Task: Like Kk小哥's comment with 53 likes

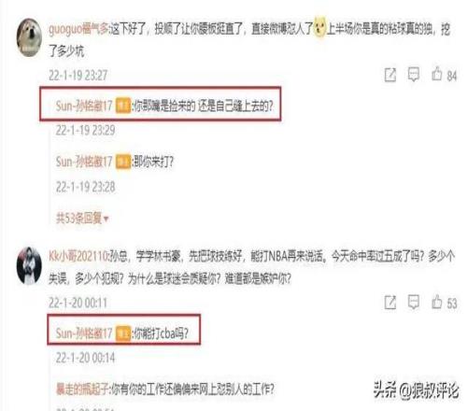Action: tap(437, 302)
